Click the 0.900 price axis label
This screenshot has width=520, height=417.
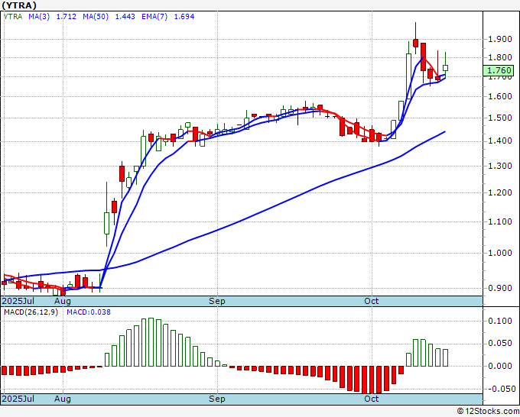(500, 288)
